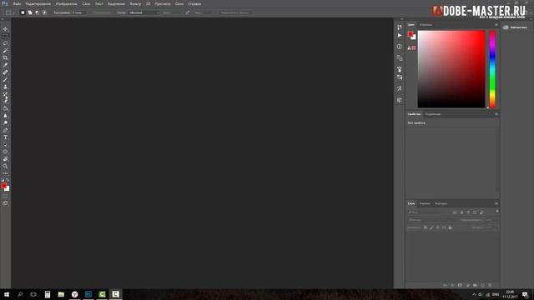Viewport: 534px width, 300px height.
Task: Select the Rectangular Marquee tool
Action: [5, 36]
